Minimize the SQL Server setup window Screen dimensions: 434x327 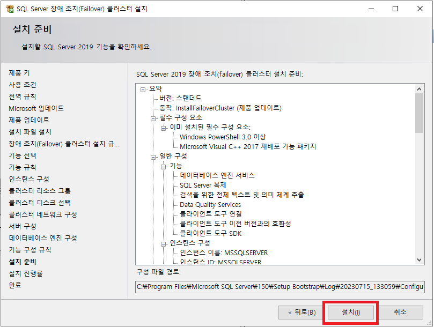371,9
